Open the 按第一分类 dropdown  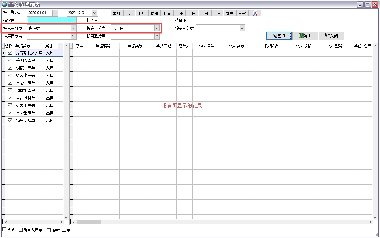pos(73,28)
